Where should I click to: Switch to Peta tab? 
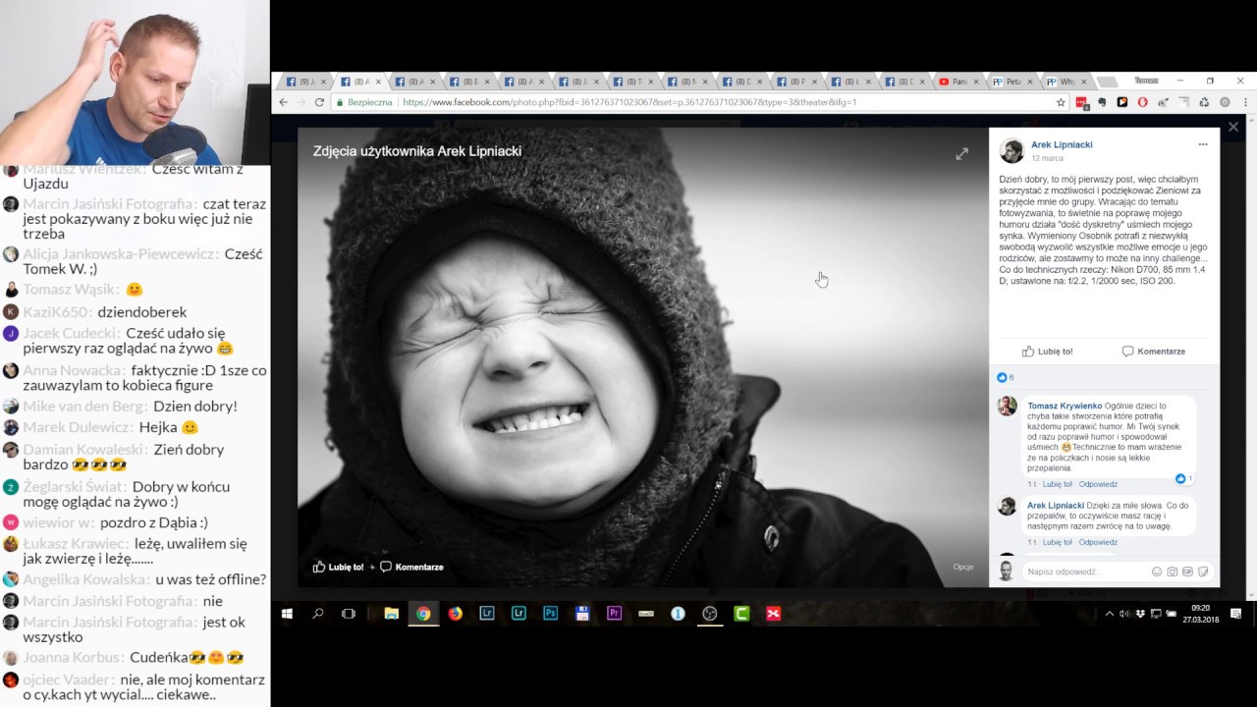click(1012, 82)
